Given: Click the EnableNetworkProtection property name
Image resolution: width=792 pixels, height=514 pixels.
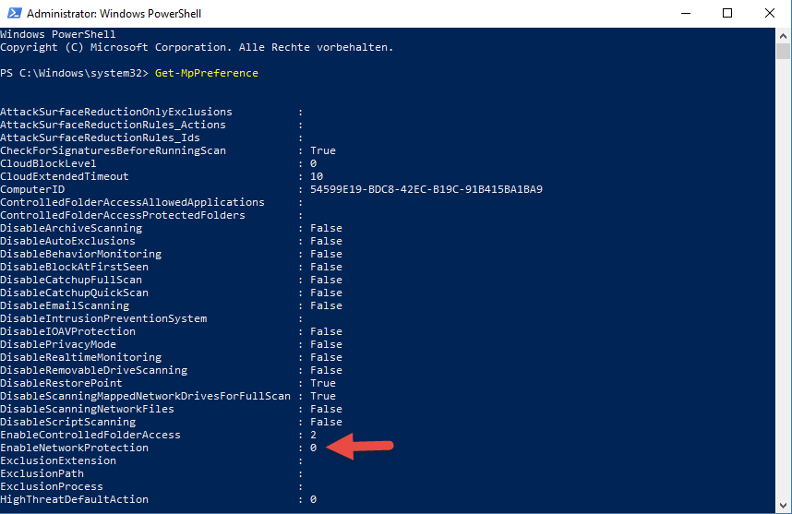Looking at the screenshot, I should point(74,448).
